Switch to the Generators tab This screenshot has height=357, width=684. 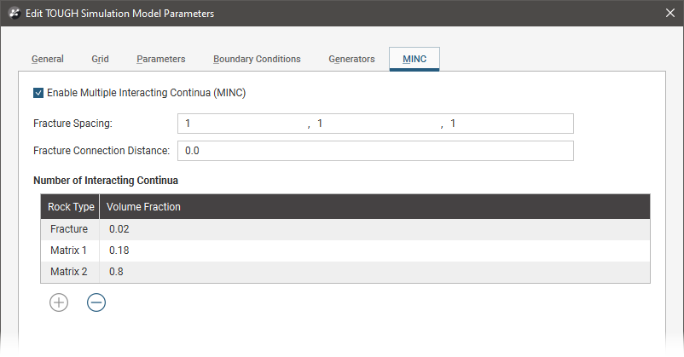pyautogui.click(x=351, y=59)
